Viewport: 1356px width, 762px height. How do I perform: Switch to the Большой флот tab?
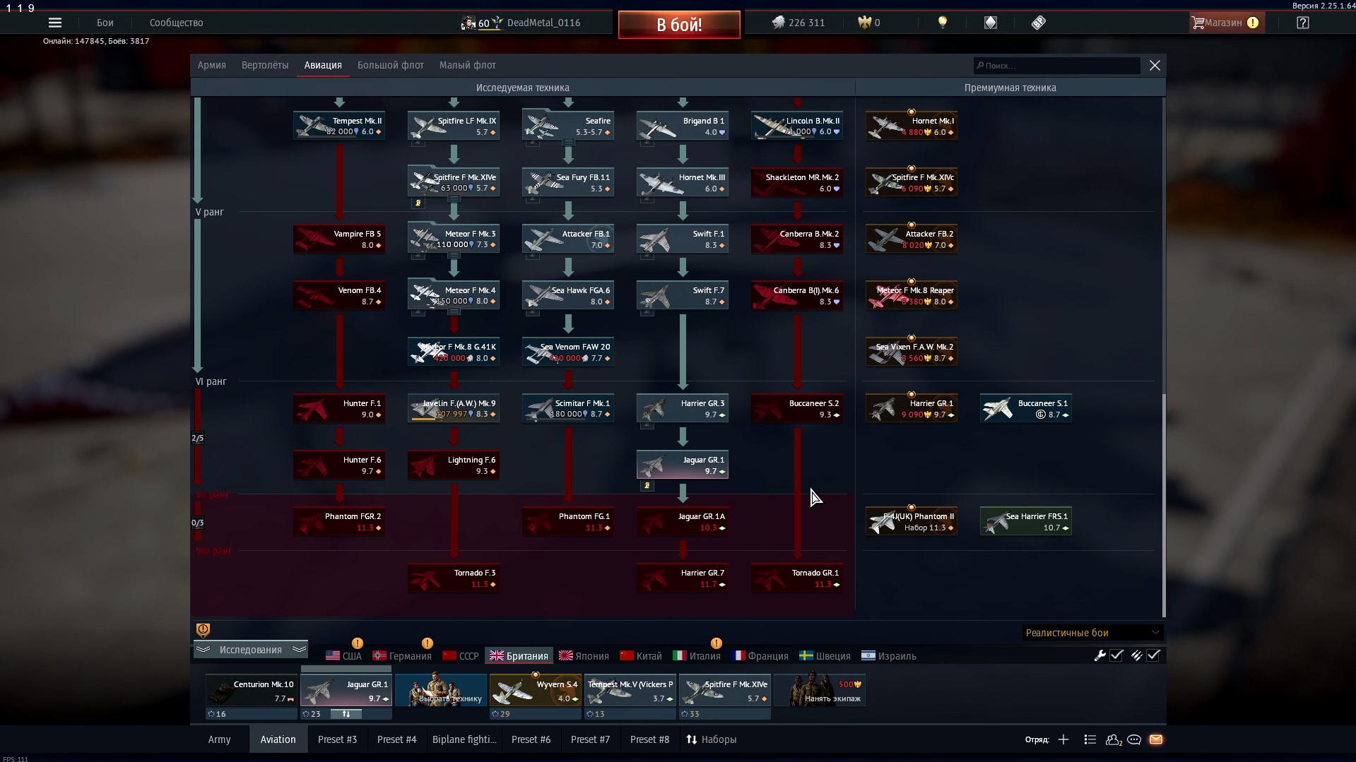point(391,65)
